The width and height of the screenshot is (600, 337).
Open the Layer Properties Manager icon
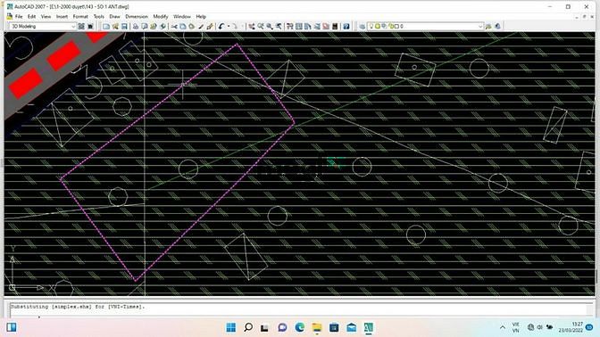(x=362, y=27)
